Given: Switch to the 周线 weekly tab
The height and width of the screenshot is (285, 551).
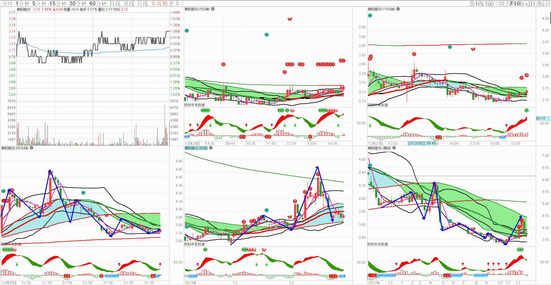Looking at the screenshot, I should [x=129, y=3].
